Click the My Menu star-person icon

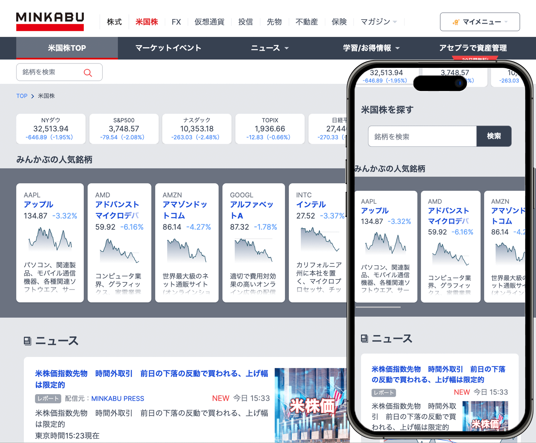pos(456,22)
